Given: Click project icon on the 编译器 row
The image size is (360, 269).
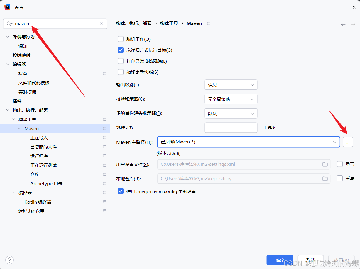Looking at the screenshot, I should [x=104, y=193].
